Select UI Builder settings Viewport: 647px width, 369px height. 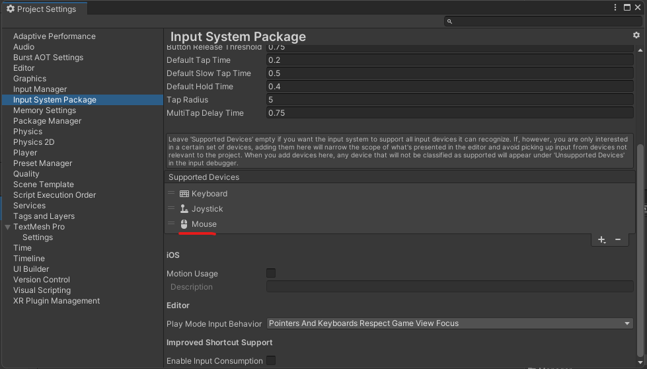coord(31,269)
